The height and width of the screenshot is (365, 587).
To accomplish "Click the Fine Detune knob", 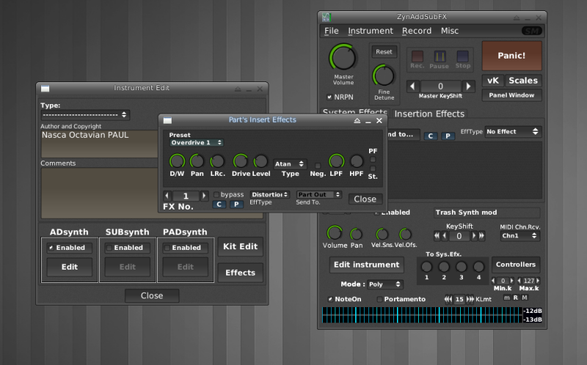I will 383,75.
